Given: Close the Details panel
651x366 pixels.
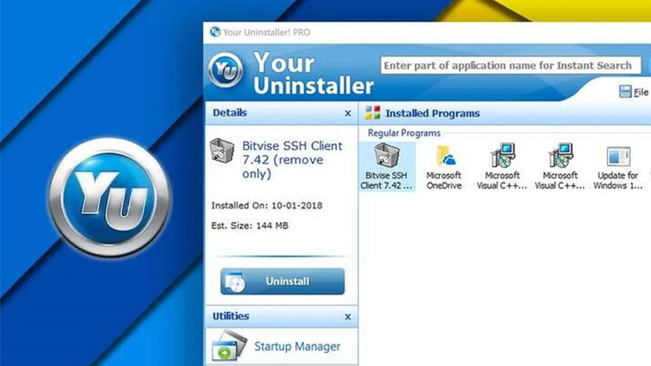Looking at the screenshot, I should click(348, 113).
